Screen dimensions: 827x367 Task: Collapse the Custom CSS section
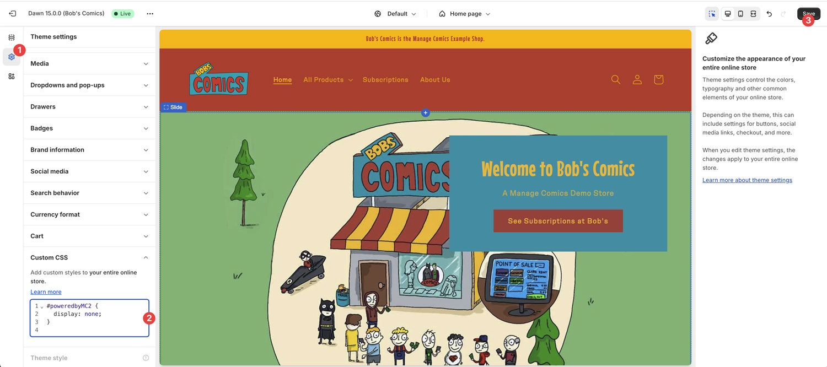click(x=89, y=257)
